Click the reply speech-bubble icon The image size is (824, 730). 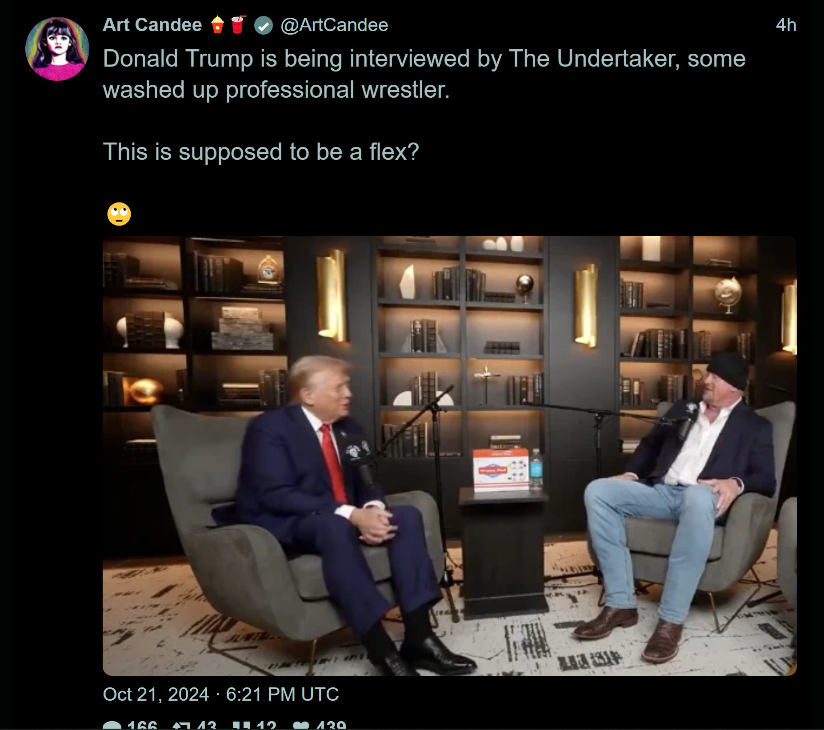tap(112, 726)
